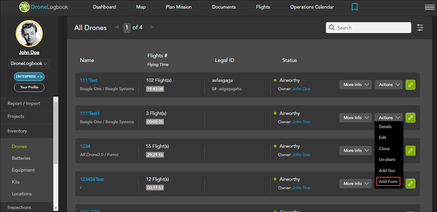Viewport: 437px width, 212px height.
Task: Click John Doe profile avatar
Action: [29, 33]
